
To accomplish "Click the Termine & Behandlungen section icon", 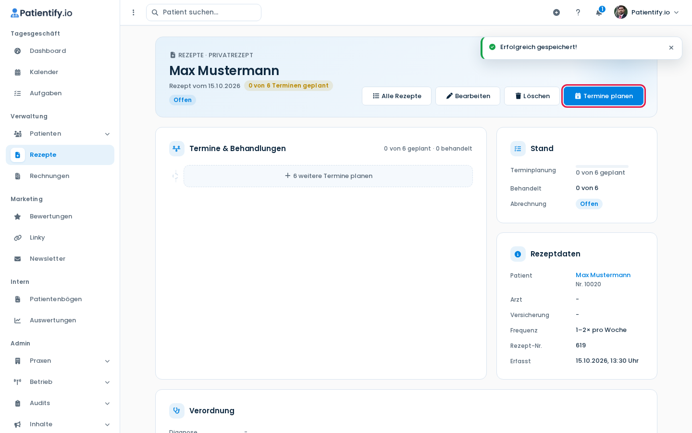I will click(177, 149).
